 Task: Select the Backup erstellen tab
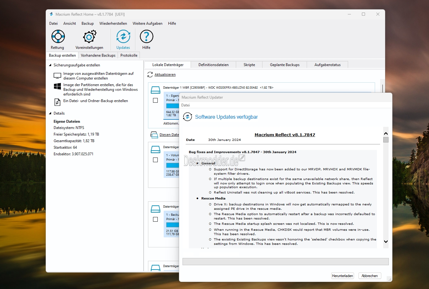[x=62, y=55]
